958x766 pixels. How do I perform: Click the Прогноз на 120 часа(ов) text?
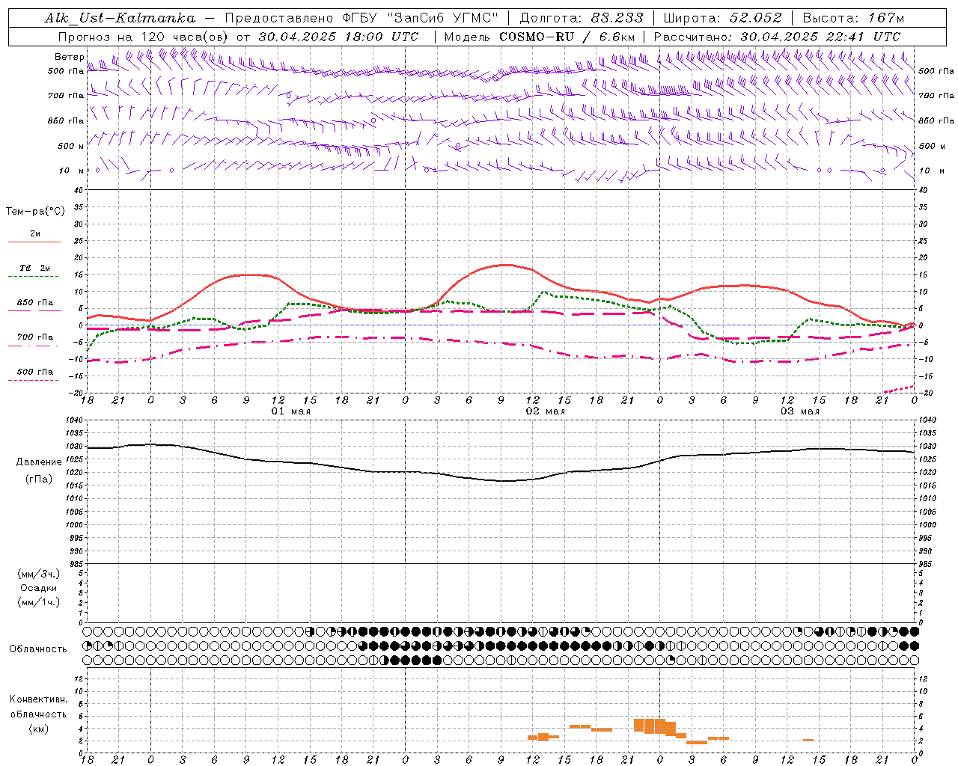pos(143,37)
